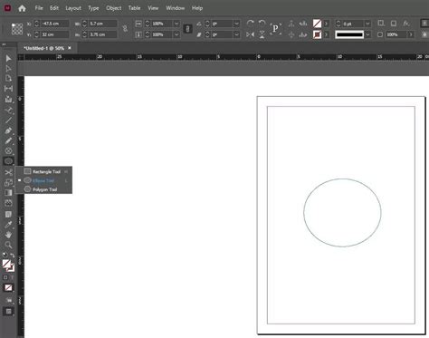The width and height of the screenshot is (429, 338).
Task: Toggle constrain proportions for scaling
Action: (187, 29)
